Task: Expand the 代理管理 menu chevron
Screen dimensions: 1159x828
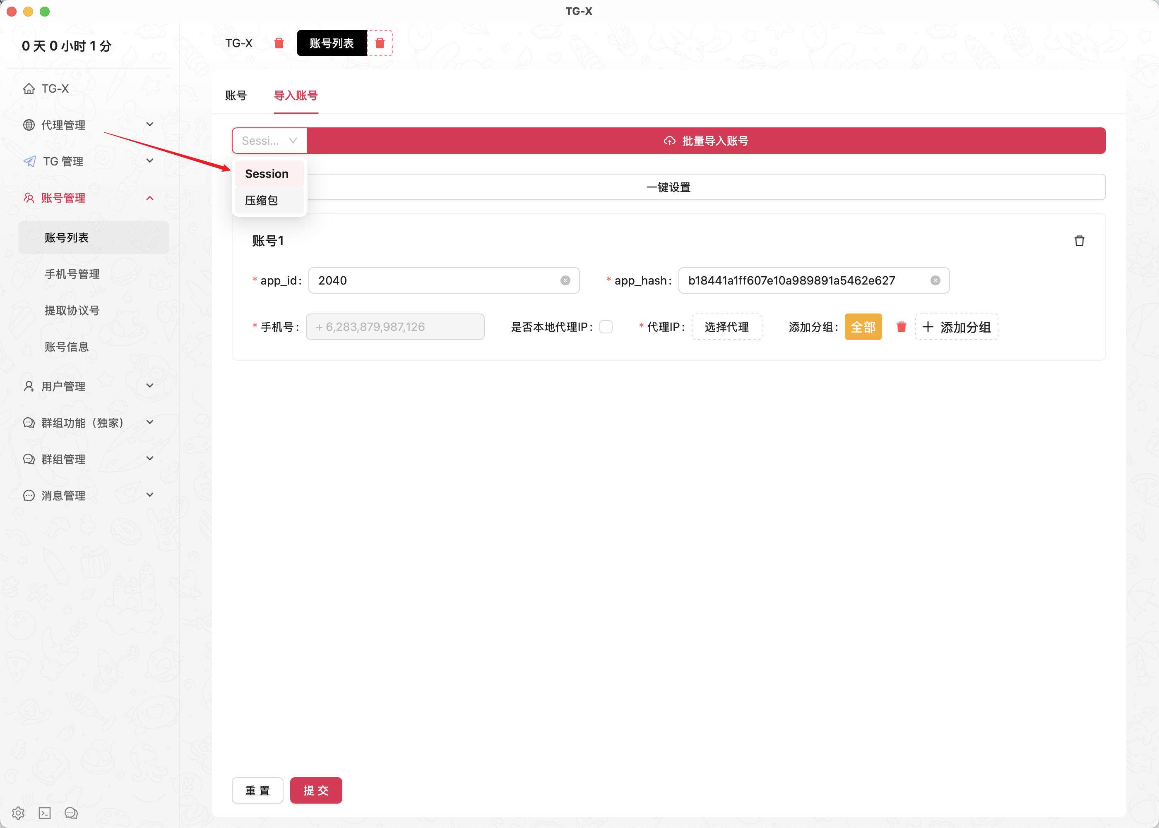Action: click(x=150, y=124)
